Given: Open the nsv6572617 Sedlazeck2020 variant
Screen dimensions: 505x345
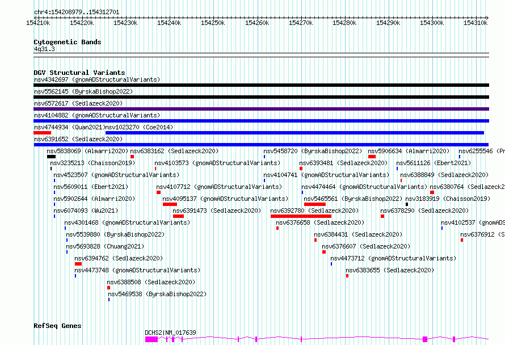Looking at the screenshot, I should pos(78,103).
